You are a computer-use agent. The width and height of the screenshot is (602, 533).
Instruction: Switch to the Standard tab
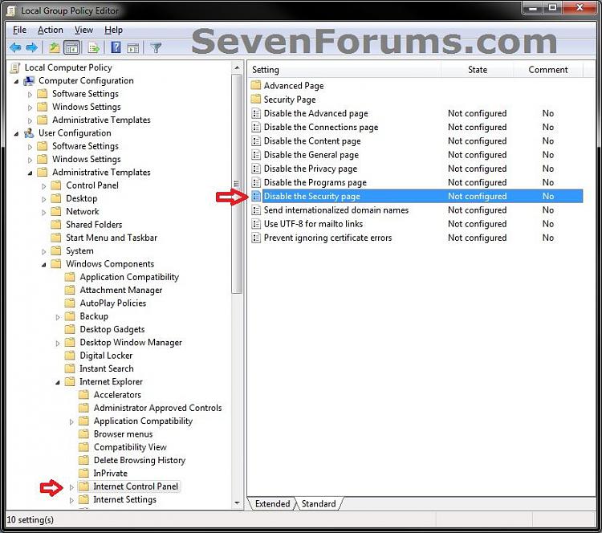click(x=319, y=503)
